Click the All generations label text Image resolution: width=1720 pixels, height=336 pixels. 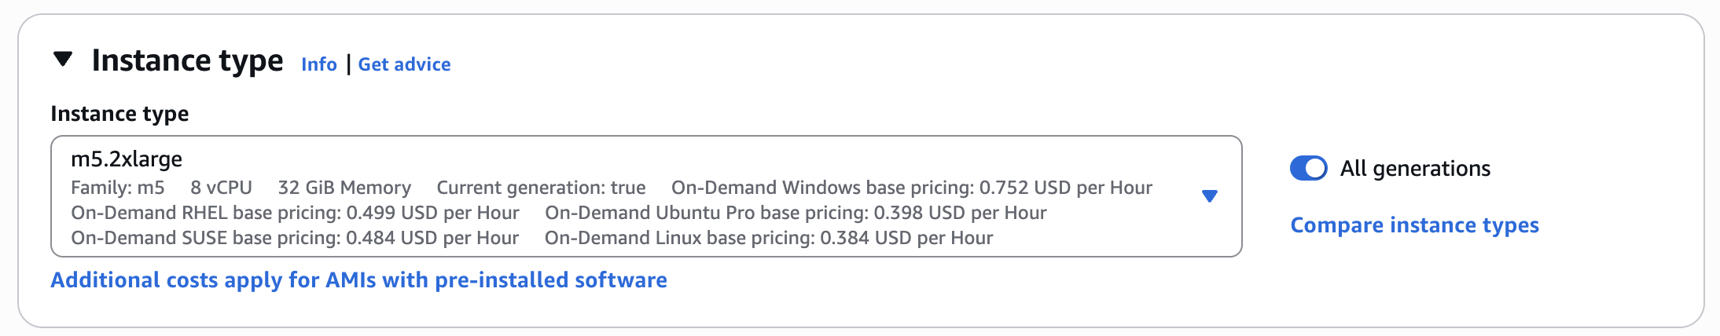pyautogui.click(x=1415, y=169)
